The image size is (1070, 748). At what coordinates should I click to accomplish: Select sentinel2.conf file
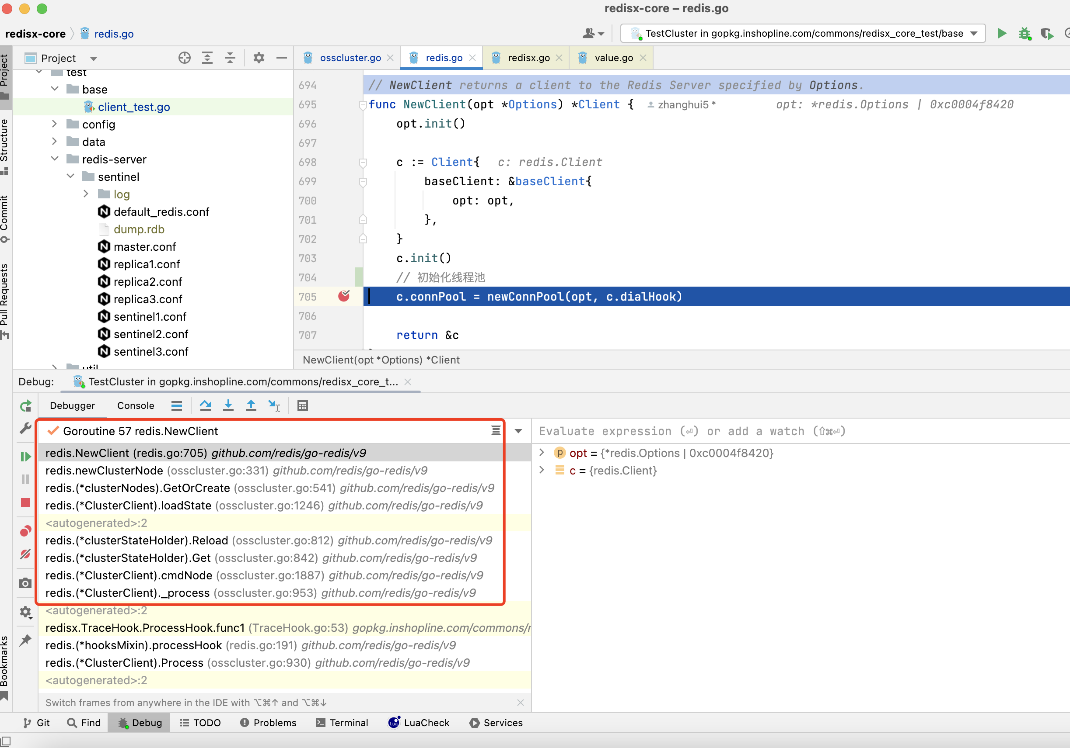(x=150, y=334)
